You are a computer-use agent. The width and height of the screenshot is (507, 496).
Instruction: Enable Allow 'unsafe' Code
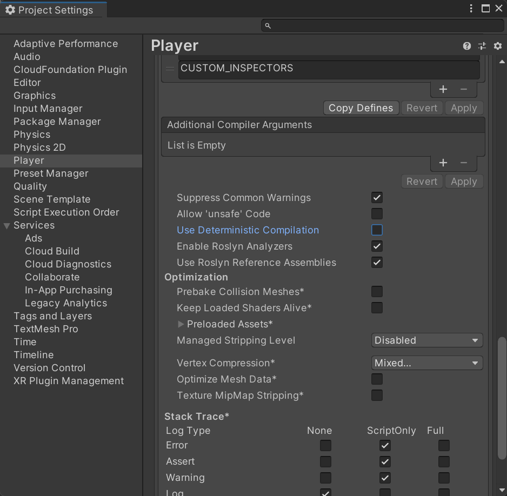tap(377, 214)
